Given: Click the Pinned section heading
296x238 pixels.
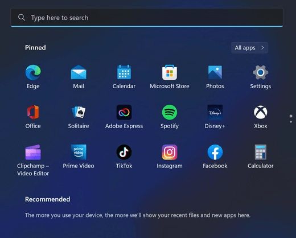Looking at the screenshot, I should (35, 47).
